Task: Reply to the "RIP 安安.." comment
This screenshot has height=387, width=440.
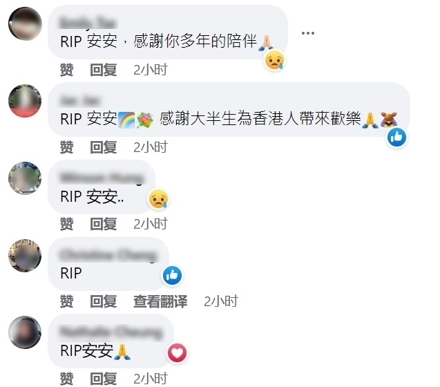Action: click(x=104, y=224)
